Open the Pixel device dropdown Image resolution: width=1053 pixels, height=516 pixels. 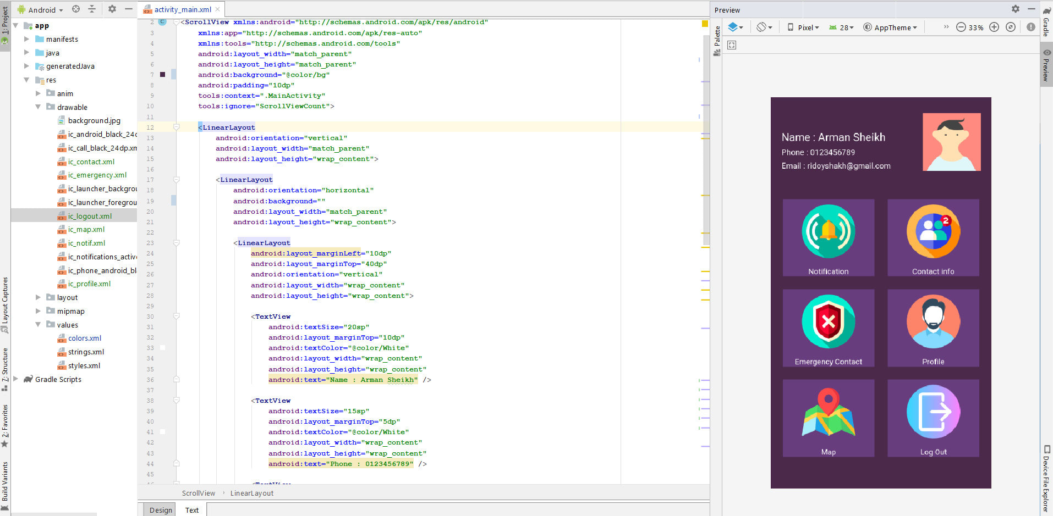803,27
